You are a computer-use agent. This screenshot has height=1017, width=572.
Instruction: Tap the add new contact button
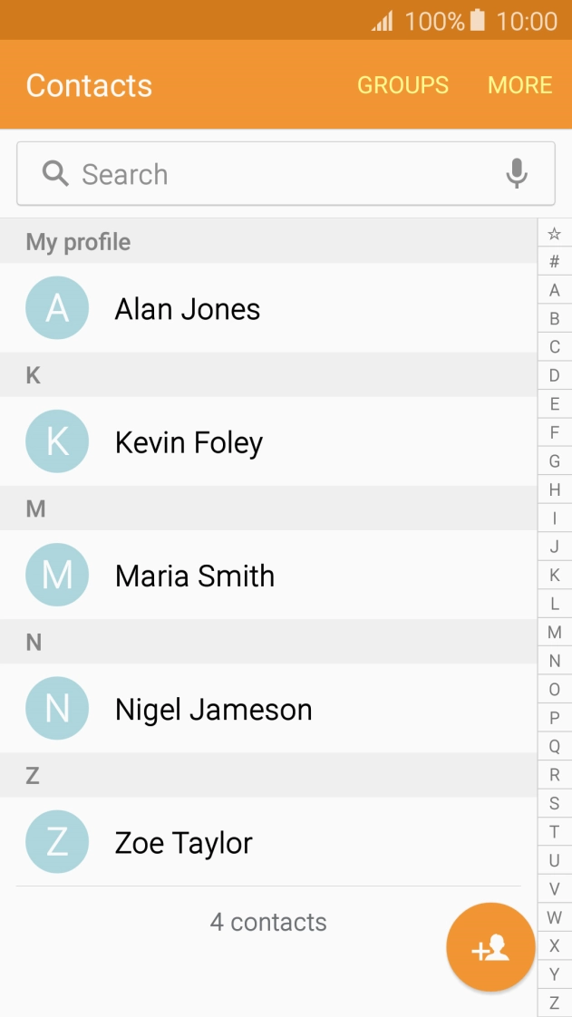(490, 947)
